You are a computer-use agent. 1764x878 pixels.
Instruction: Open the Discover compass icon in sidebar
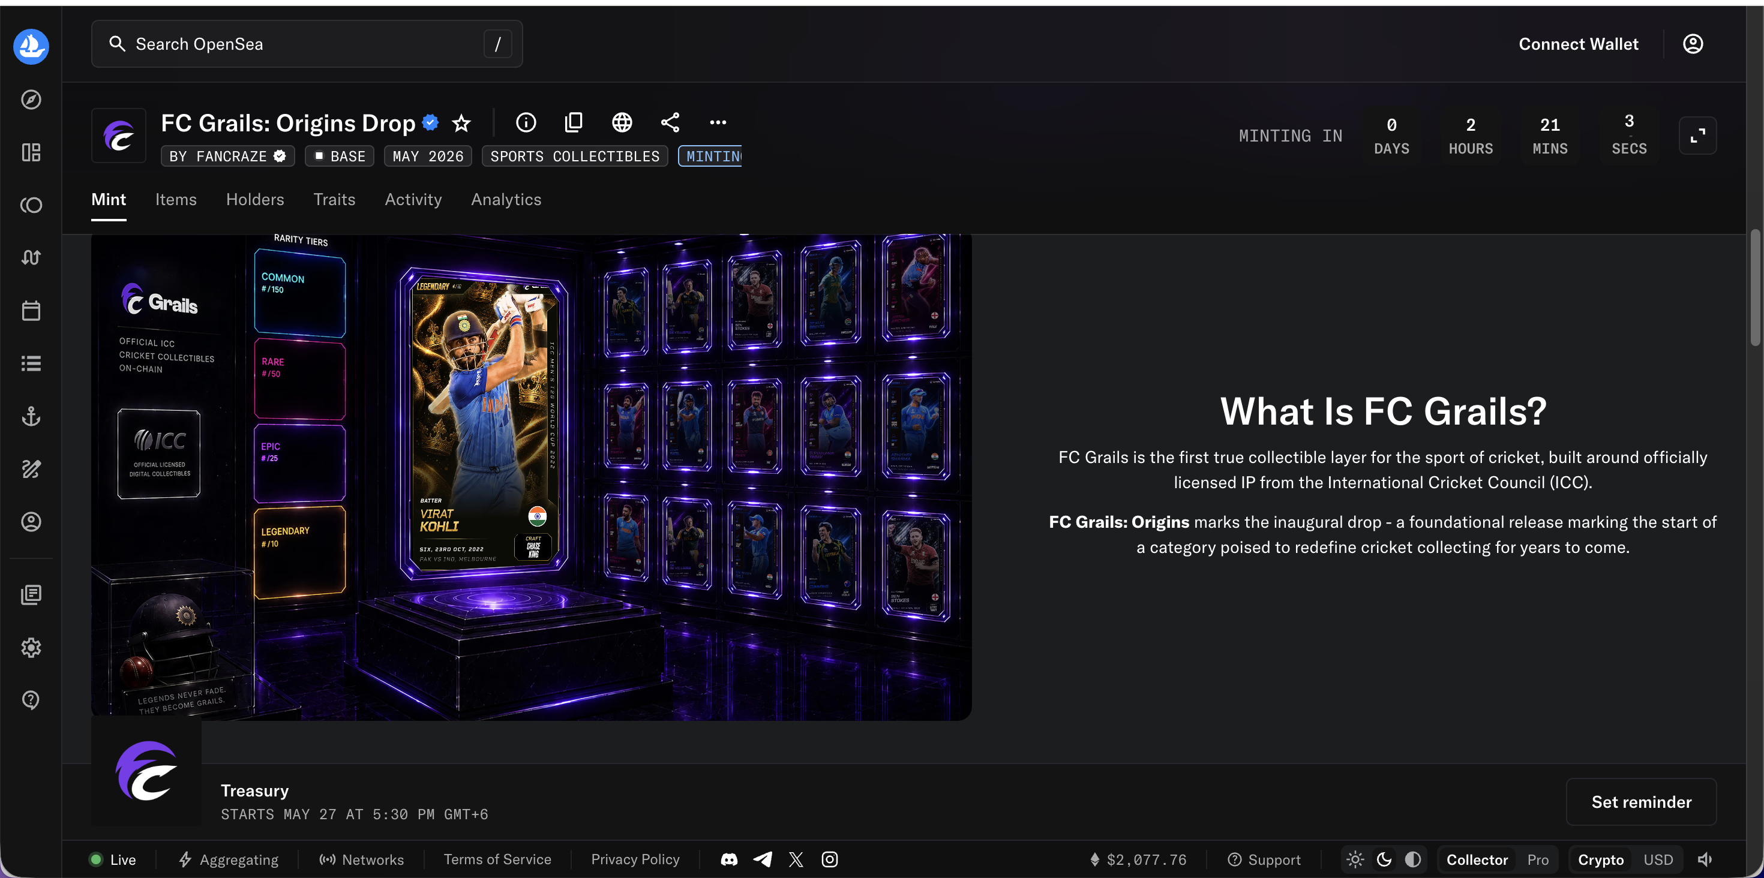click(x=31, y=100)
